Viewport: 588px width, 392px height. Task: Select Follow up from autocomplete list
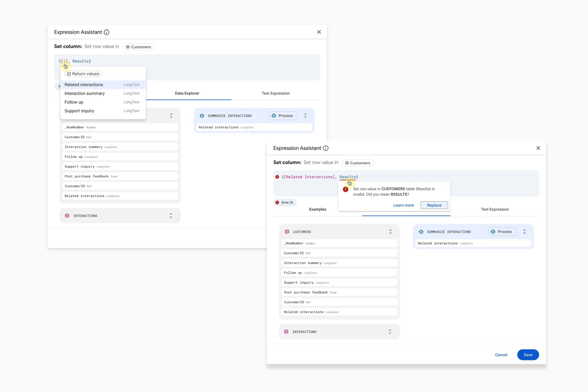point(103,102)
